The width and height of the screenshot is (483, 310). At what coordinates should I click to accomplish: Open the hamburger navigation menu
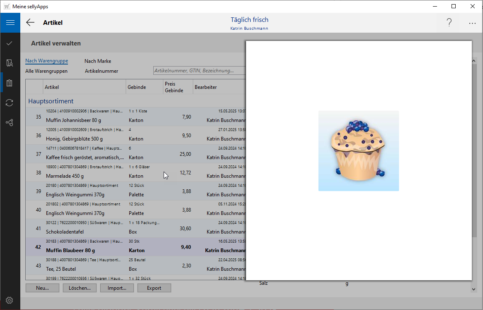click(x=10, y=23)
